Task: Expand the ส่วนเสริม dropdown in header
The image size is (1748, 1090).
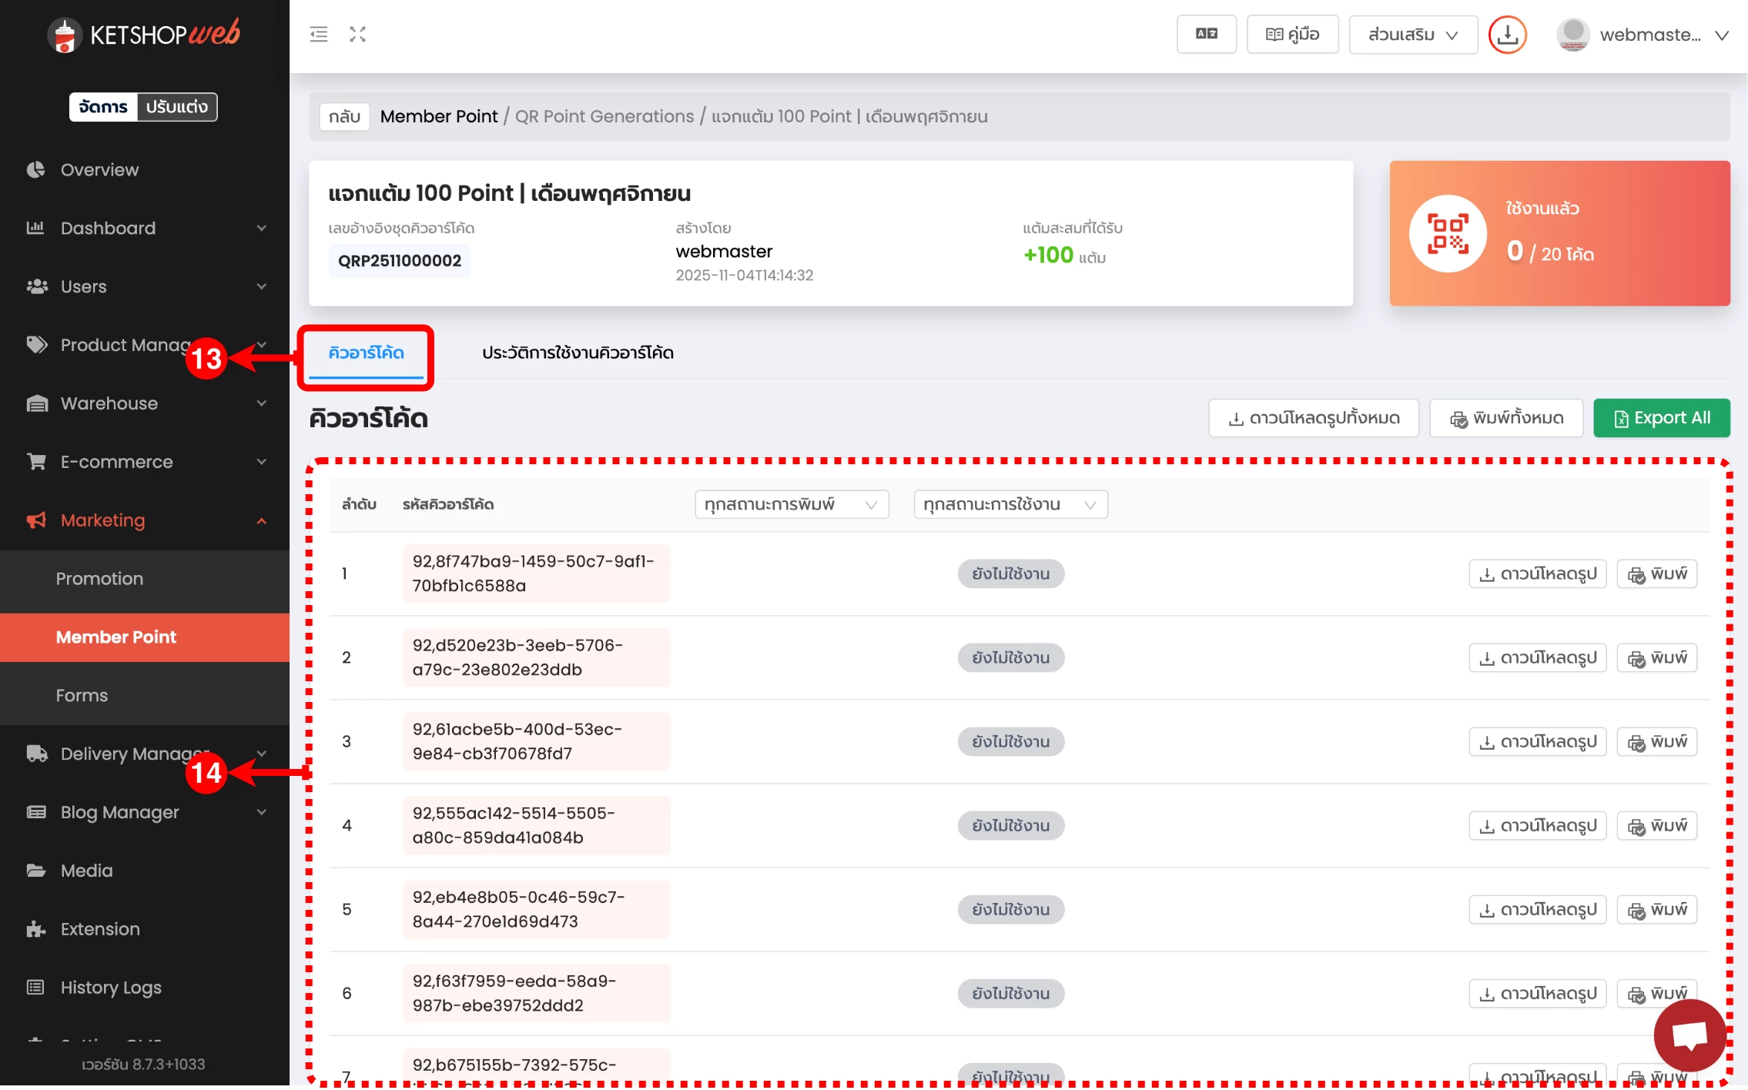Action: [x=1412, y=35]
